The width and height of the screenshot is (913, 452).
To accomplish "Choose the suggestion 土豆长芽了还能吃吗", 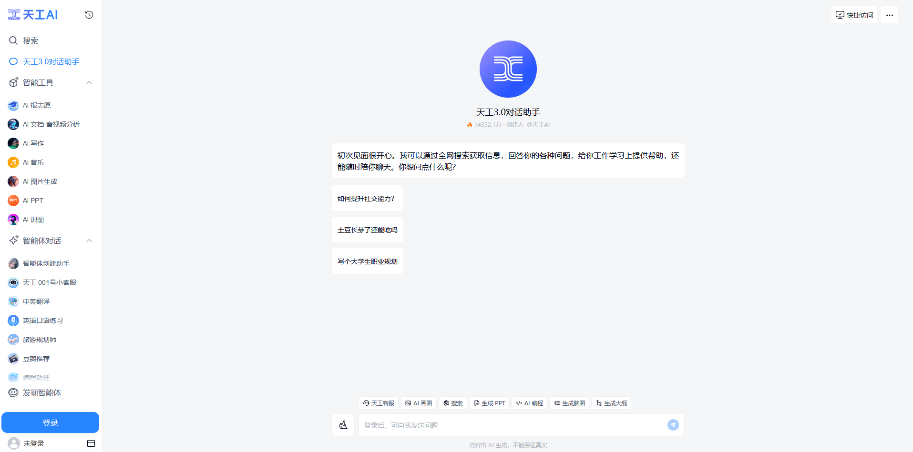I will tap(367, 230).
